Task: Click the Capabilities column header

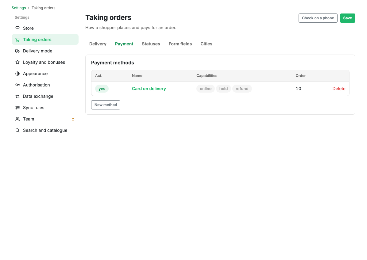Action: point(207,76)
